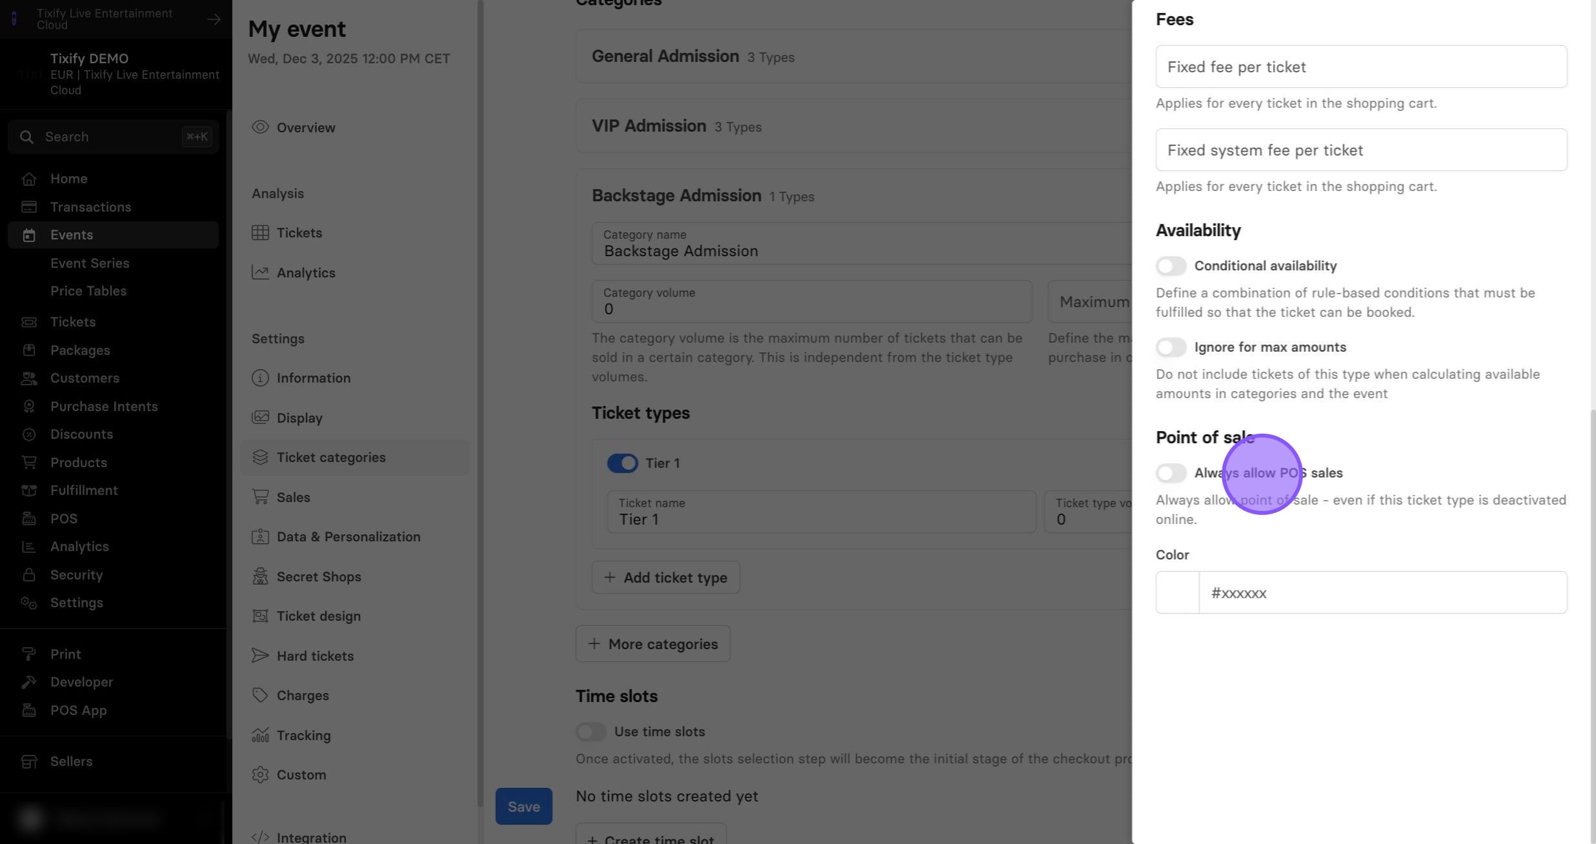Click the Developer hammer icon
The image size is (1596, 844).
pyautogui.click(x=28, y=682)
